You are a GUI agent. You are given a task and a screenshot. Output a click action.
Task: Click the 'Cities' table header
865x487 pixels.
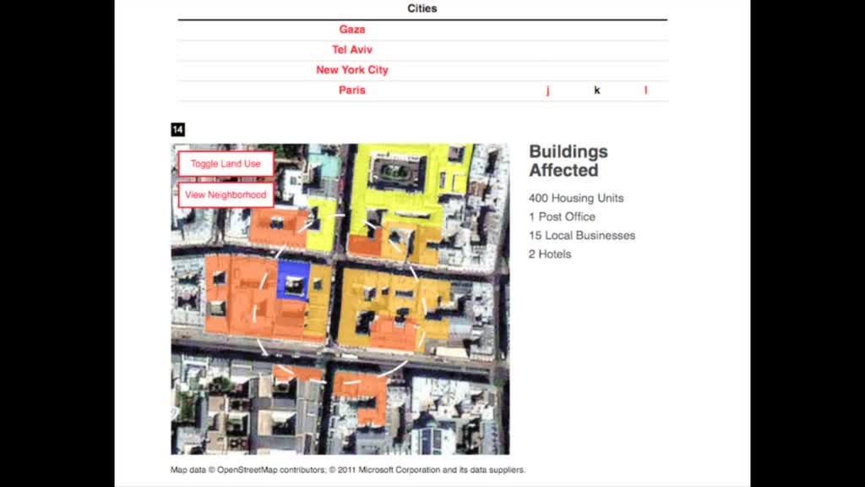422,8
